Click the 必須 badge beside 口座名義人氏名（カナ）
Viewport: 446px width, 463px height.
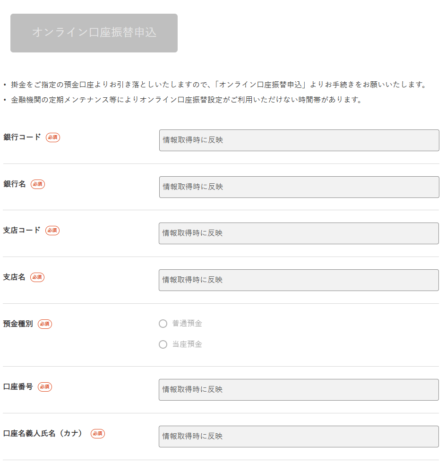[98, 434]
